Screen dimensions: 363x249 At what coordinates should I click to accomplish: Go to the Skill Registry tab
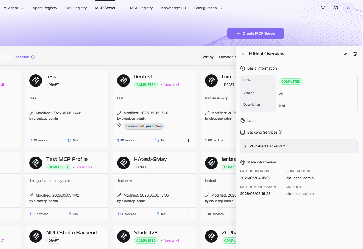(x=76, y=8)
